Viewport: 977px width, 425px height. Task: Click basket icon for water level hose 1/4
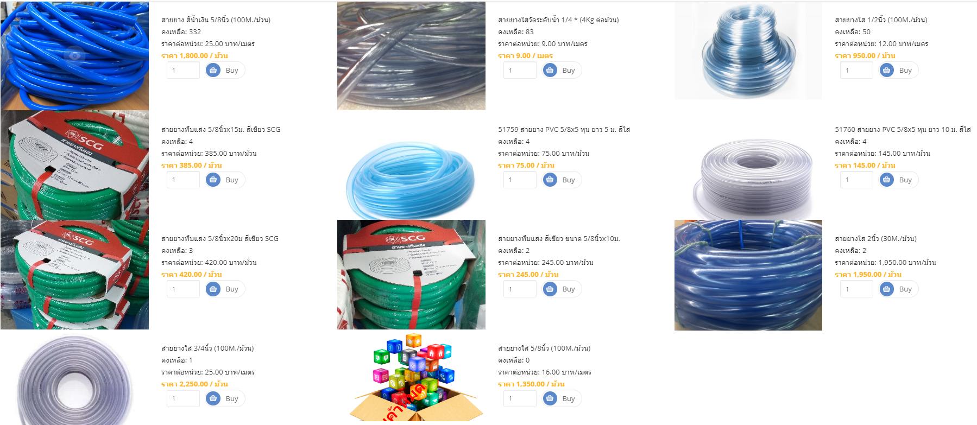(x=550, y=70)
